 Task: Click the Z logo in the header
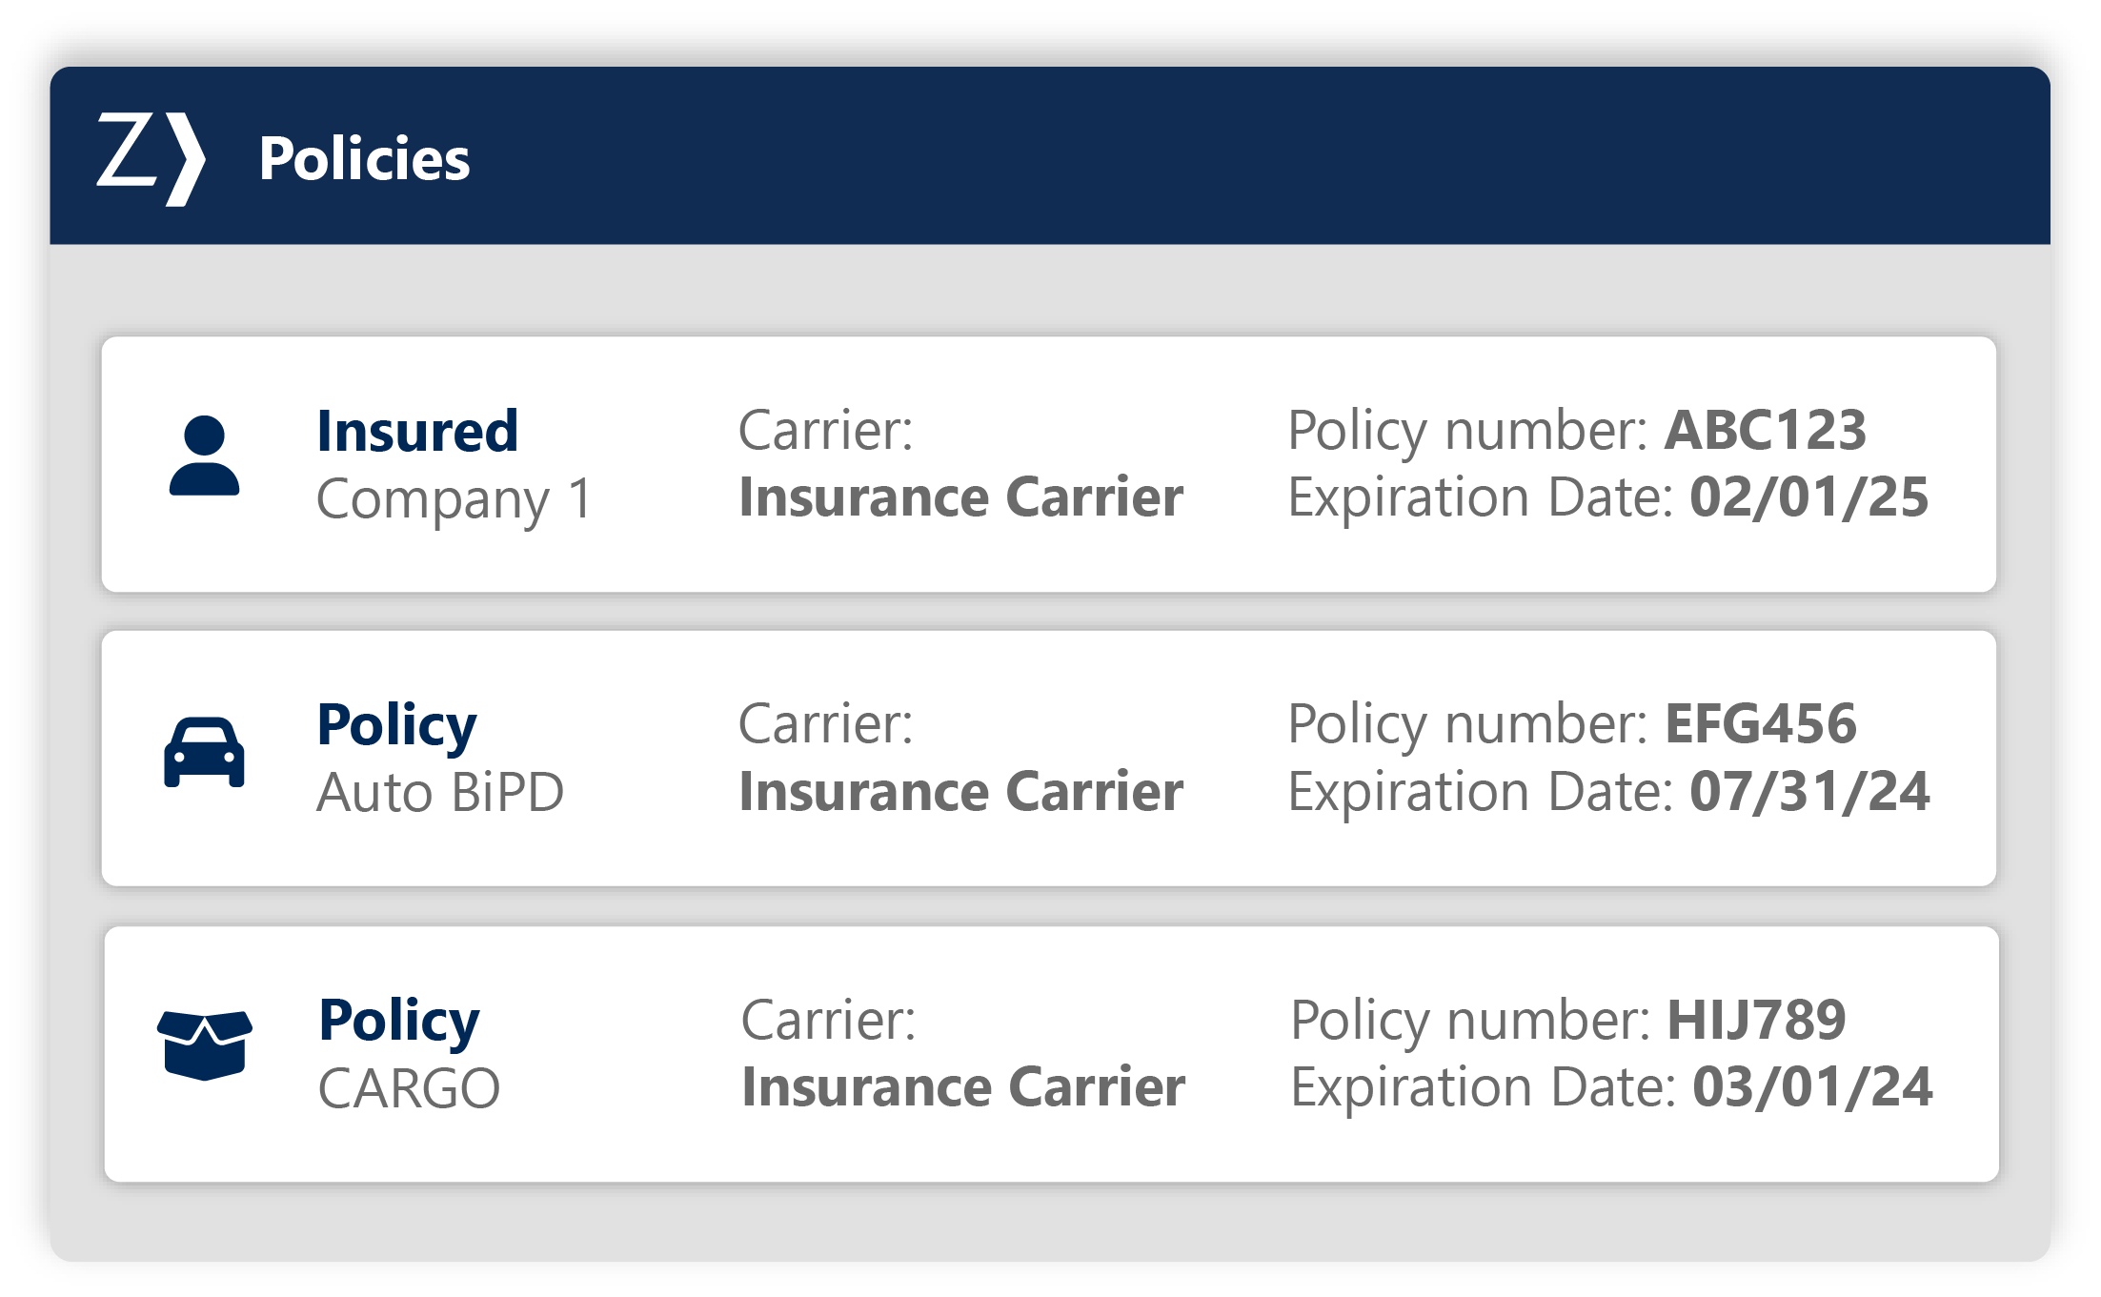click(x=151, y=158)
